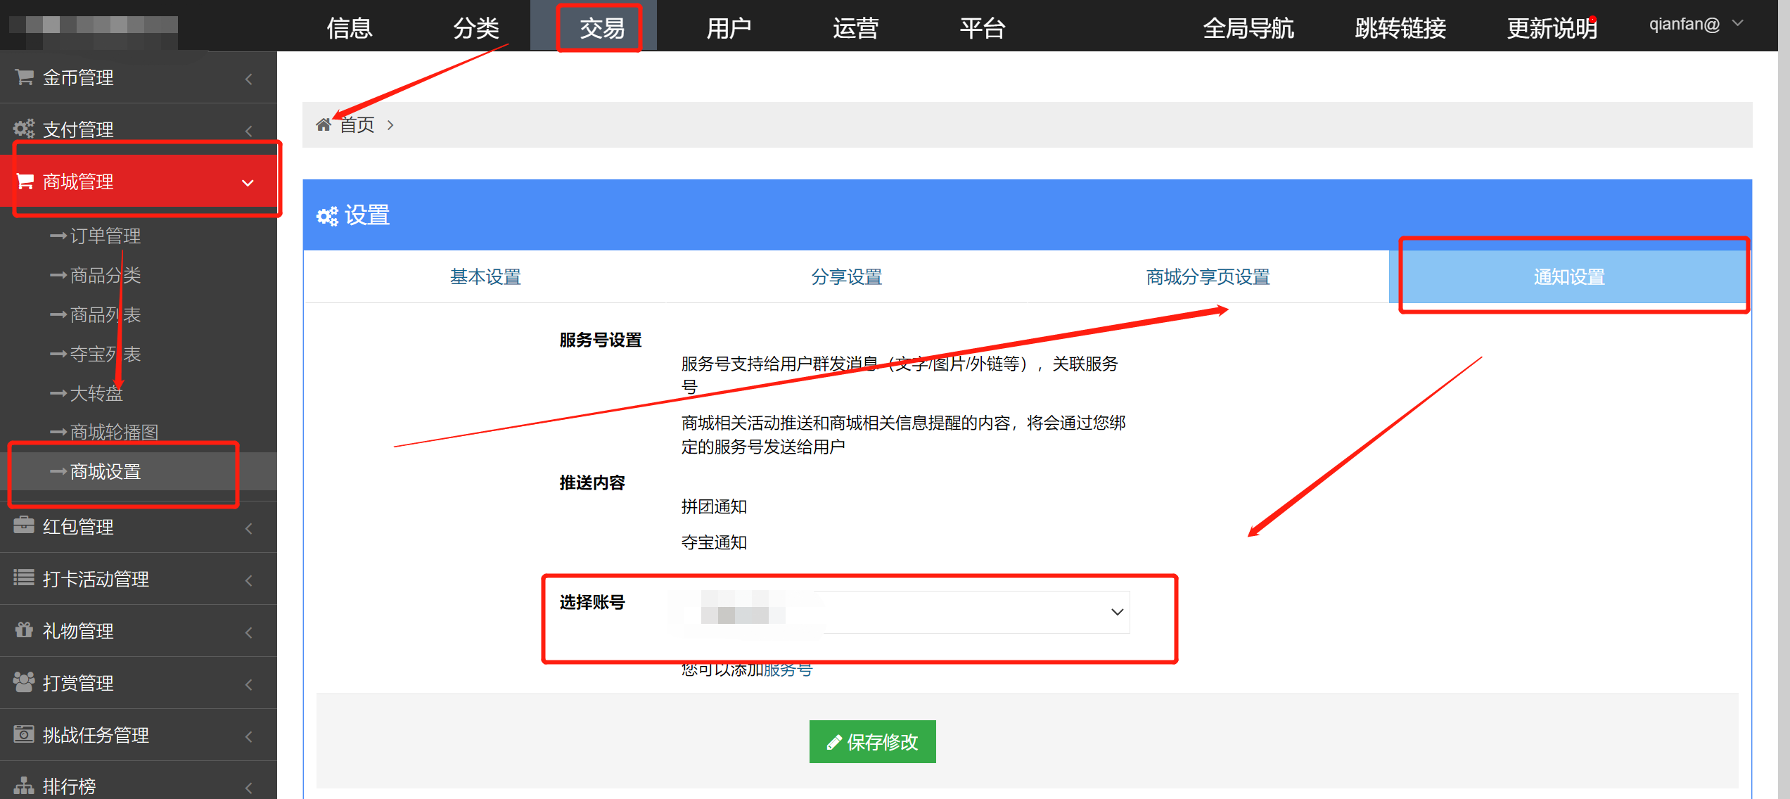The height and width of the screenshot is (799, 1790).
Task: Click the list icon beside 打卡活动管理
Action: pyautogui.click(x=24, y=577)
